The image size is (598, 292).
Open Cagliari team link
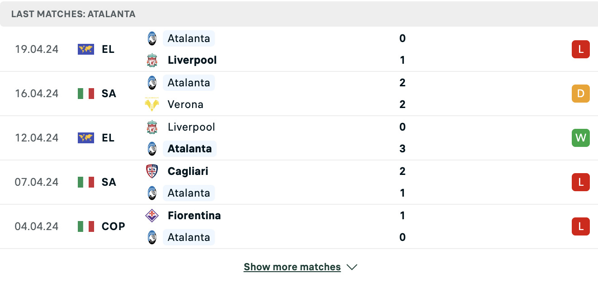pyautogui.click(x=188, y=171)
